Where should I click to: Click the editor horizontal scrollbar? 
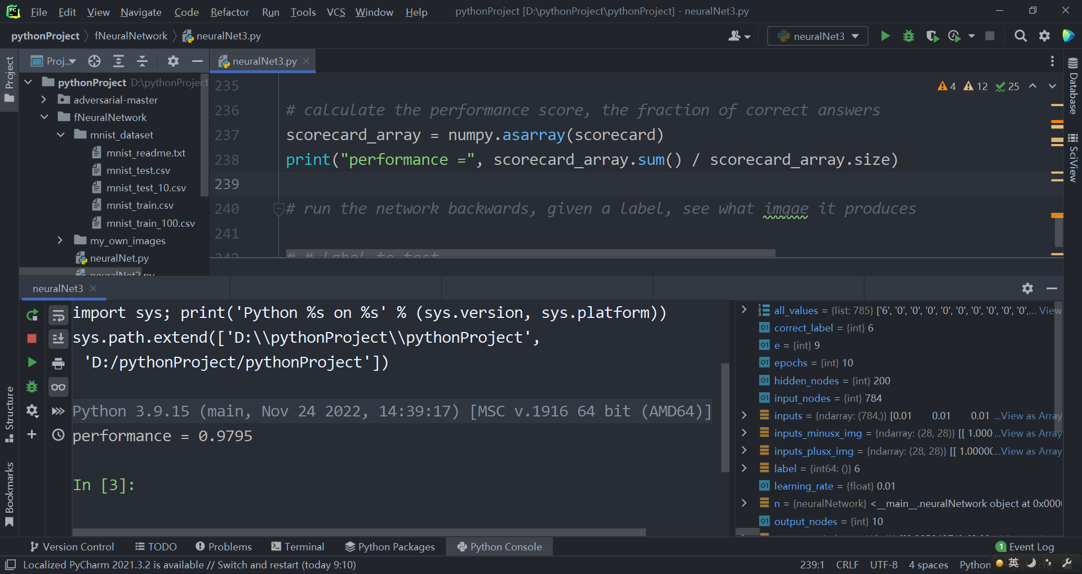(530, 253)
